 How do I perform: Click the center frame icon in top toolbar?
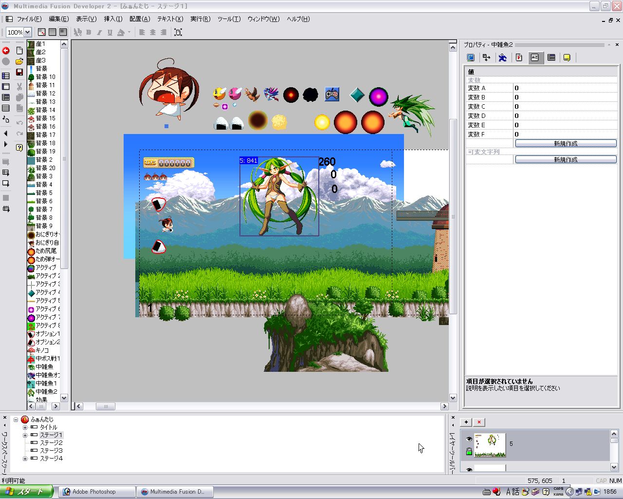178,32
